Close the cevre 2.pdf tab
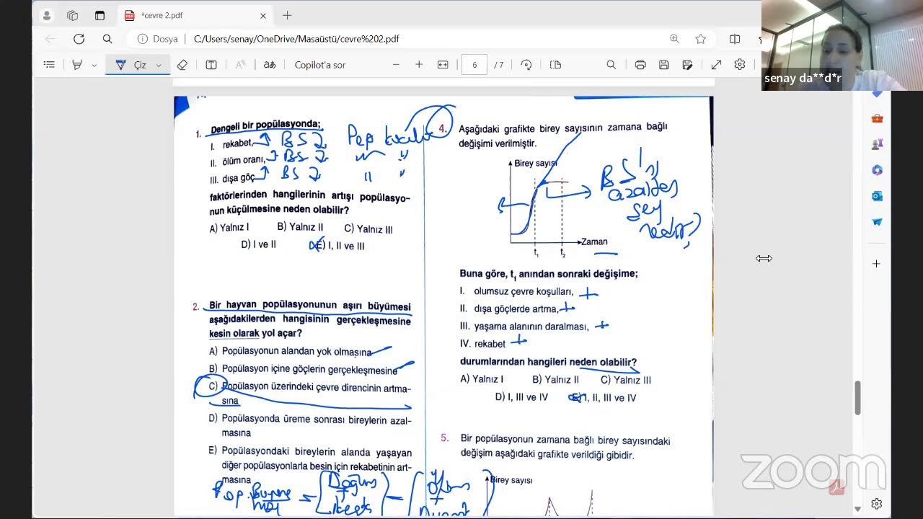This screenshot has width=923, height=519. coord(262,15)
